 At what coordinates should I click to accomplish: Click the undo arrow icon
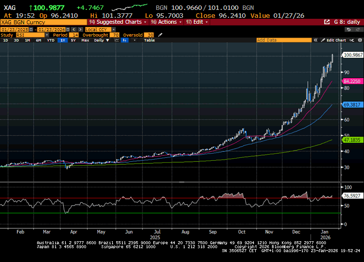348,29
